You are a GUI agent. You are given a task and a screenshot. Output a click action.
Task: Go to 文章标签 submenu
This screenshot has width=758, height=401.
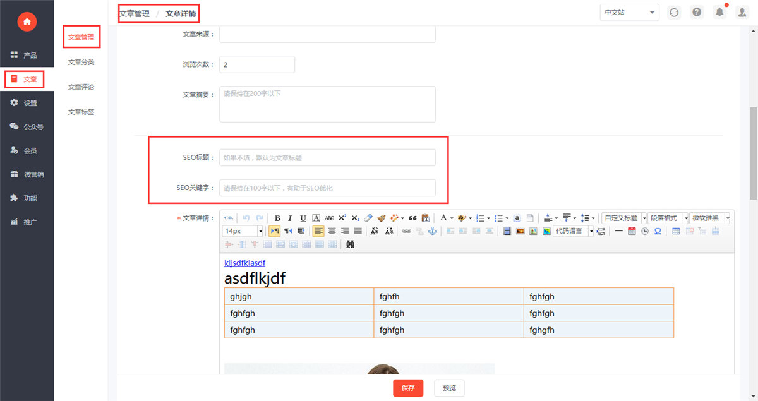81,112
